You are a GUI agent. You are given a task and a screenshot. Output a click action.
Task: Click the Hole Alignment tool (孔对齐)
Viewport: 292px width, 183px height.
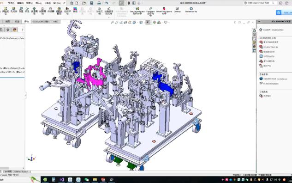point(14,10)
